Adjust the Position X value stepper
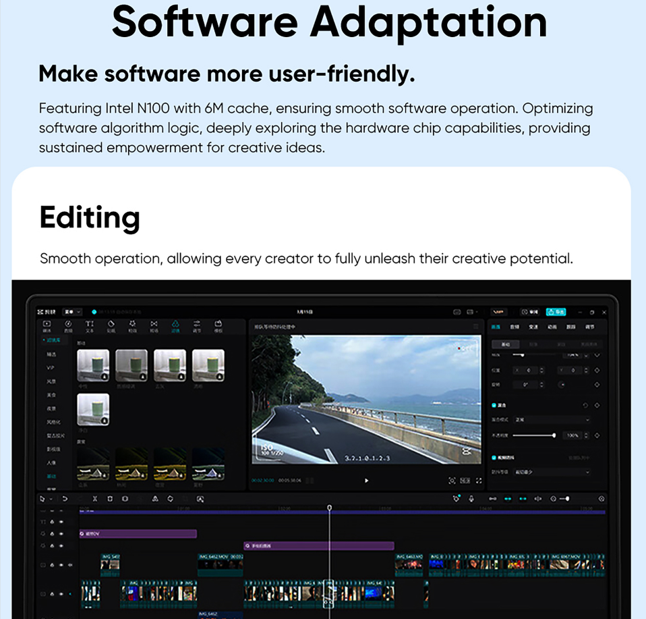Screen dimensions: 646x619 tap(541, 371)
